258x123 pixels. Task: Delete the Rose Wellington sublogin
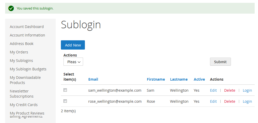point(230,101)
